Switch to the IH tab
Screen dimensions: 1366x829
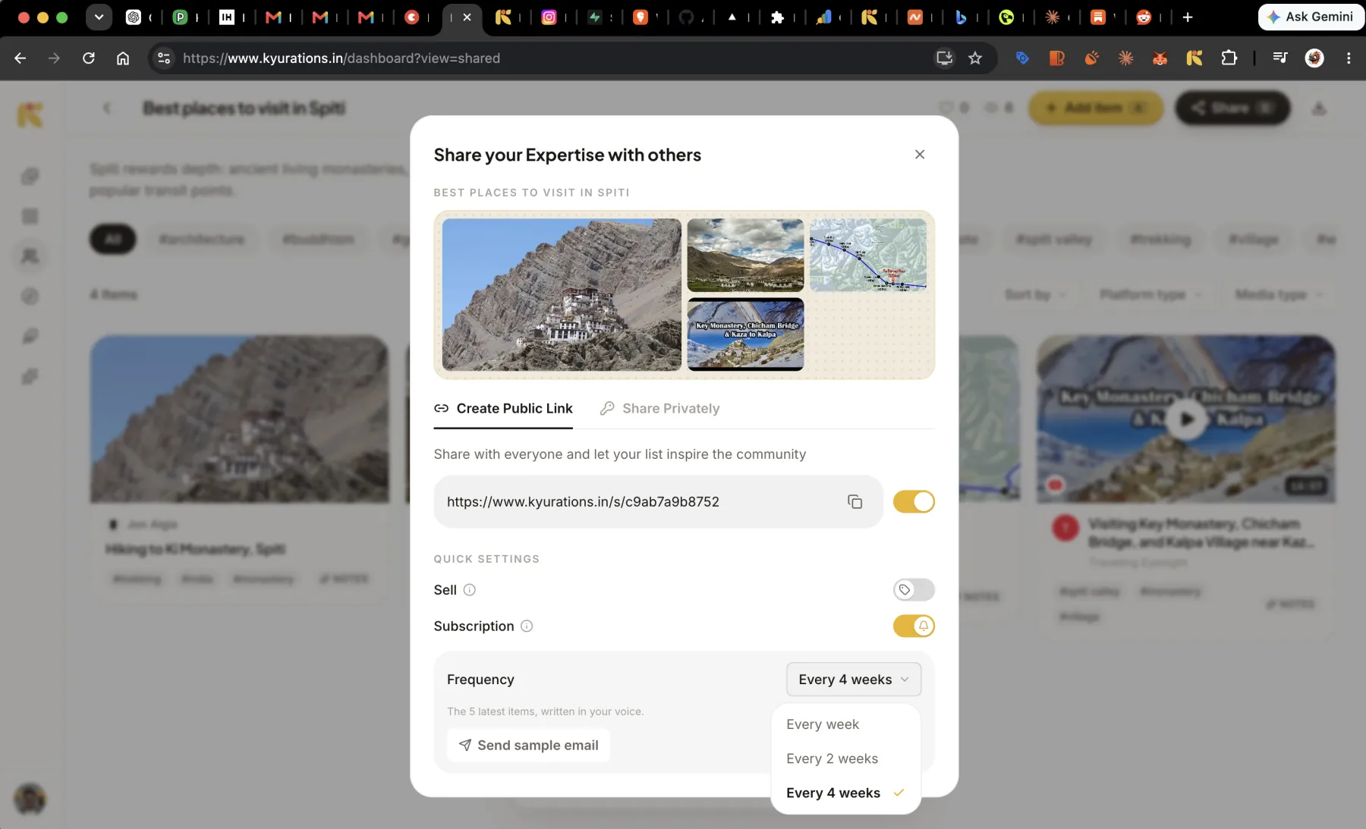click(x=226, y=17)
